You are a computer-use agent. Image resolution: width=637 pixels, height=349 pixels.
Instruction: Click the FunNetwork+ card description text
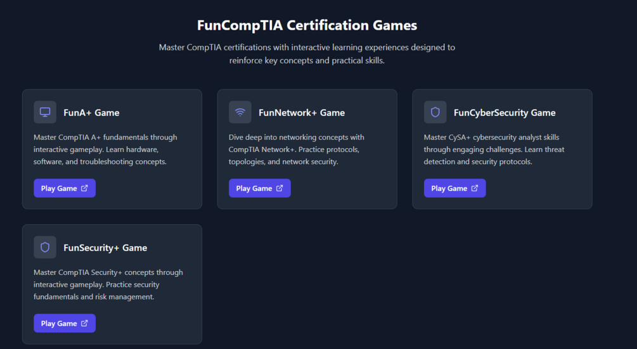(296, 149)
